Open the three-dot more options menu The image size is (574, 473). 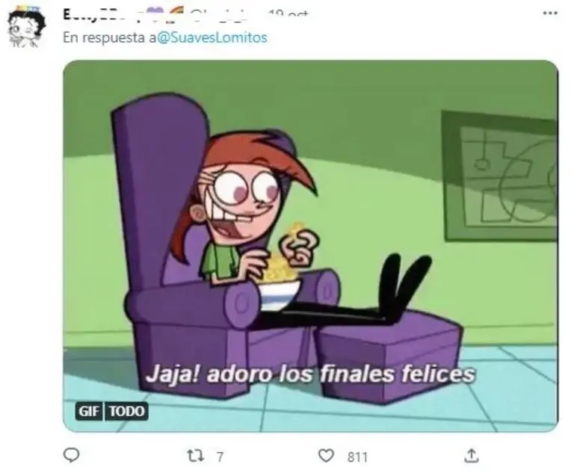(x=550, y=13)
